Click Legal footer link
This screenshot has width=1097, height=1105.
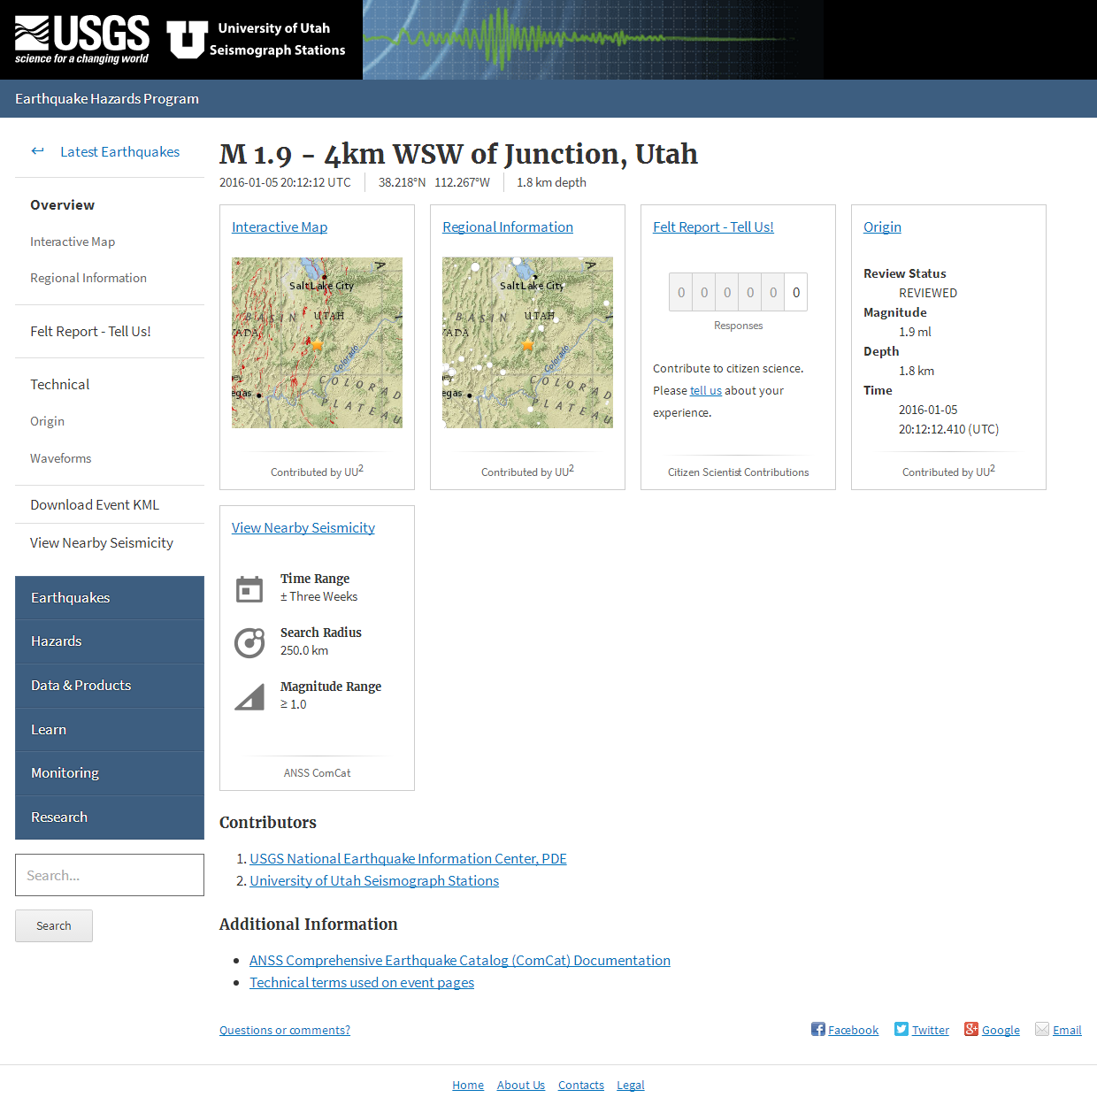[x=631, y=1085]
